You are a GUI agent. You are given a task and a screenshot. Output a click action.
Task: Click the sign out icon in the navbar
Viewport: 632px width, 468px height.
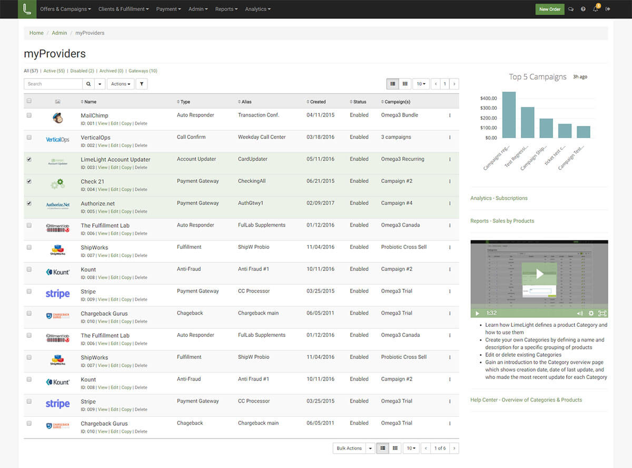click(x=608, y=9)
